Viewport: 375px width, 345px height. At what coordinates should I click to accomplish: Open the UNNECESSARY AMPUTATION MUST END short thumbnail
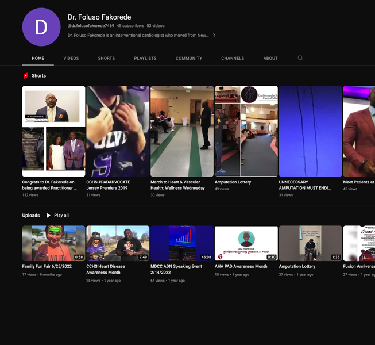point(311,131)
